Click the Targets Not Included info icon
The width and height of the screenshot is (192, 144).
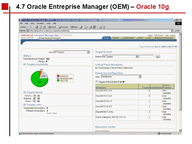pos(96,81)
